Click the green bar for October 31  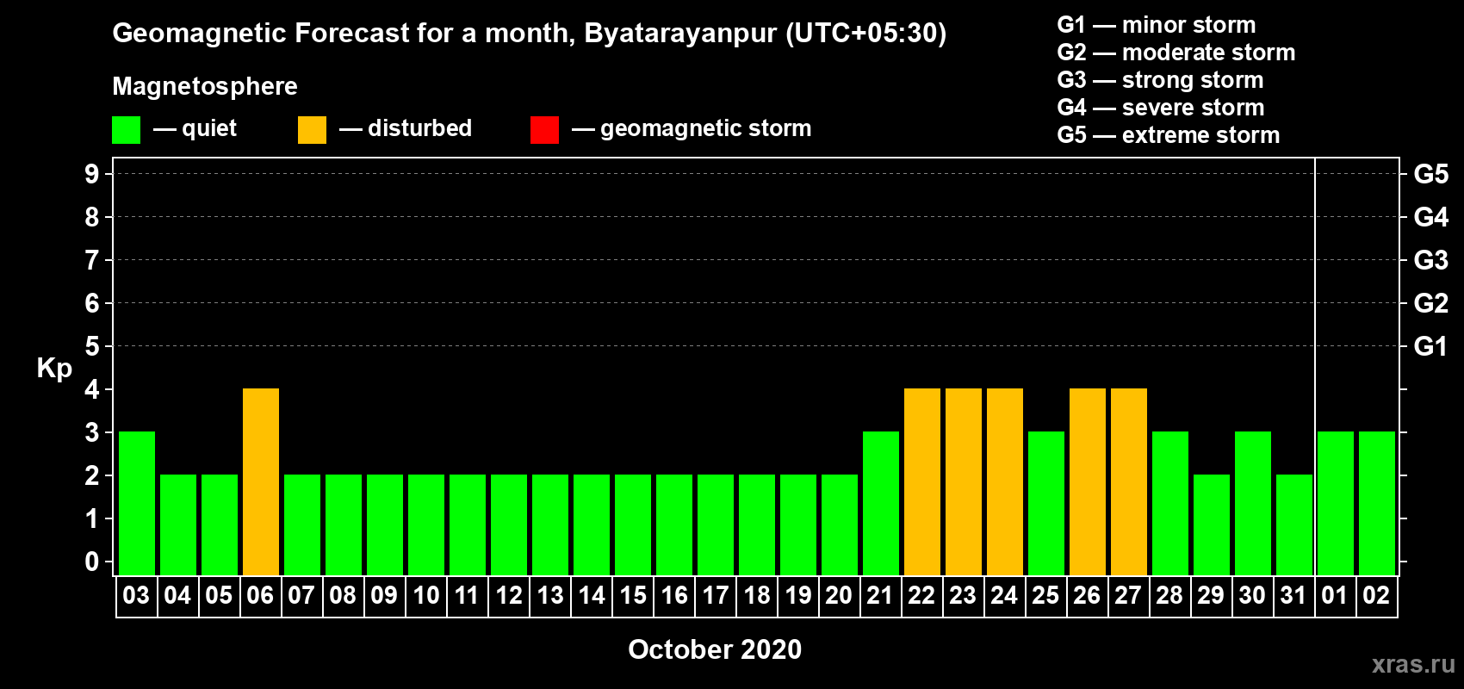tap(1294, 525)
